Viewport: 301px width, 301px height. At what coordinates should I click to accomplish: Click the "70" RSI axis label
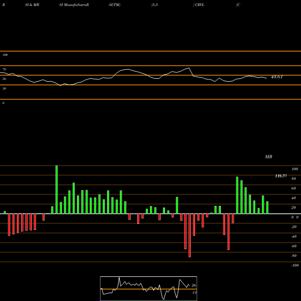(x=4, y=69)
